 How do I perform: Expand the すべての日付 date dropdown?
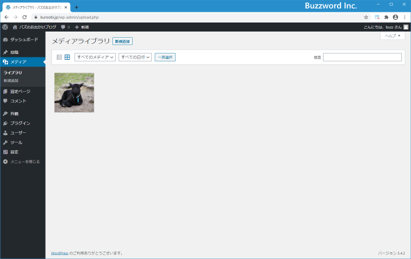[135, 57]
